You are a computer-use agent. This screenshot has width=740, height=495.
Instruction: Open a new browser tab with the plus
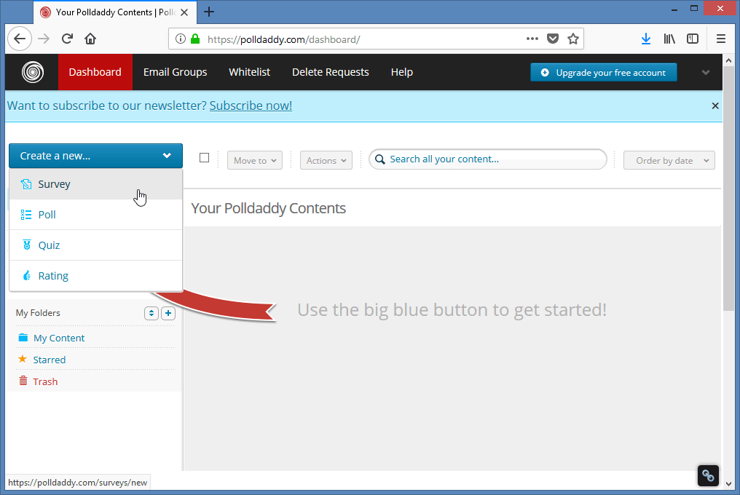(x=209, y=12)
